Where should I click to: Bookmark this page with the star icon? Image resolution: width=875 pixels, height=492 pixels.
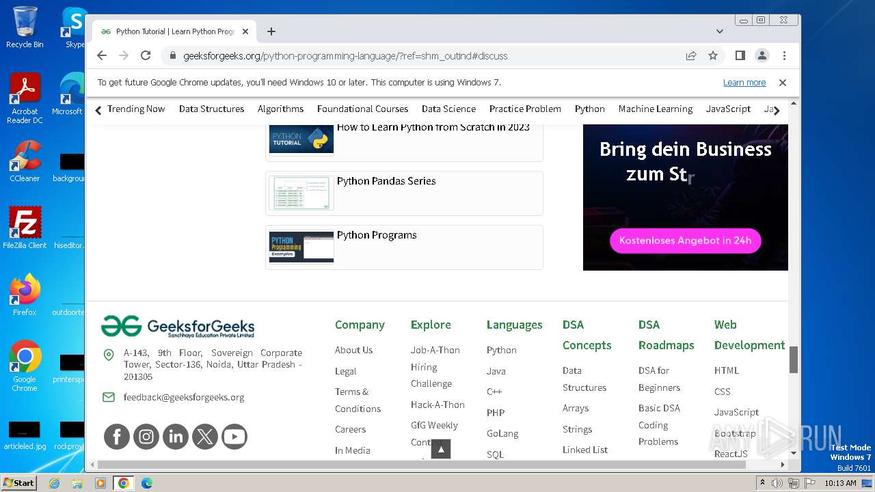(713, 55)
